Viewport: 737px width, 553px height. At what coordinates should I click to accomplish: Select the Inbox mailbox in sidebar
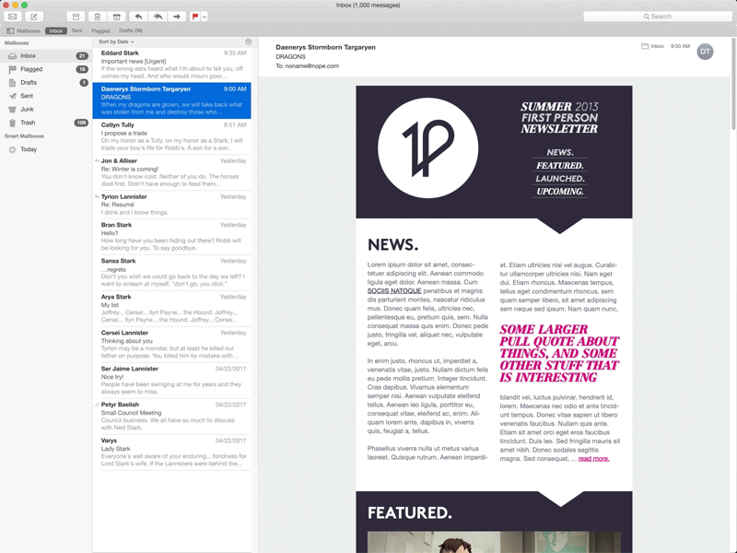point(46,55)
